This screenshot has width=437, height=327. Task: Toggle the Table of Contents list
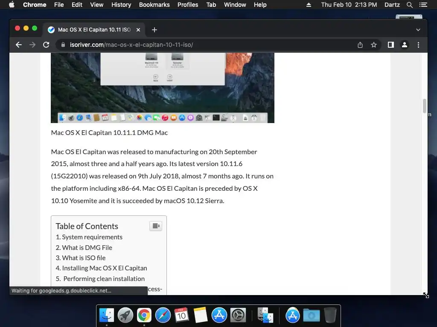[156, 226]
